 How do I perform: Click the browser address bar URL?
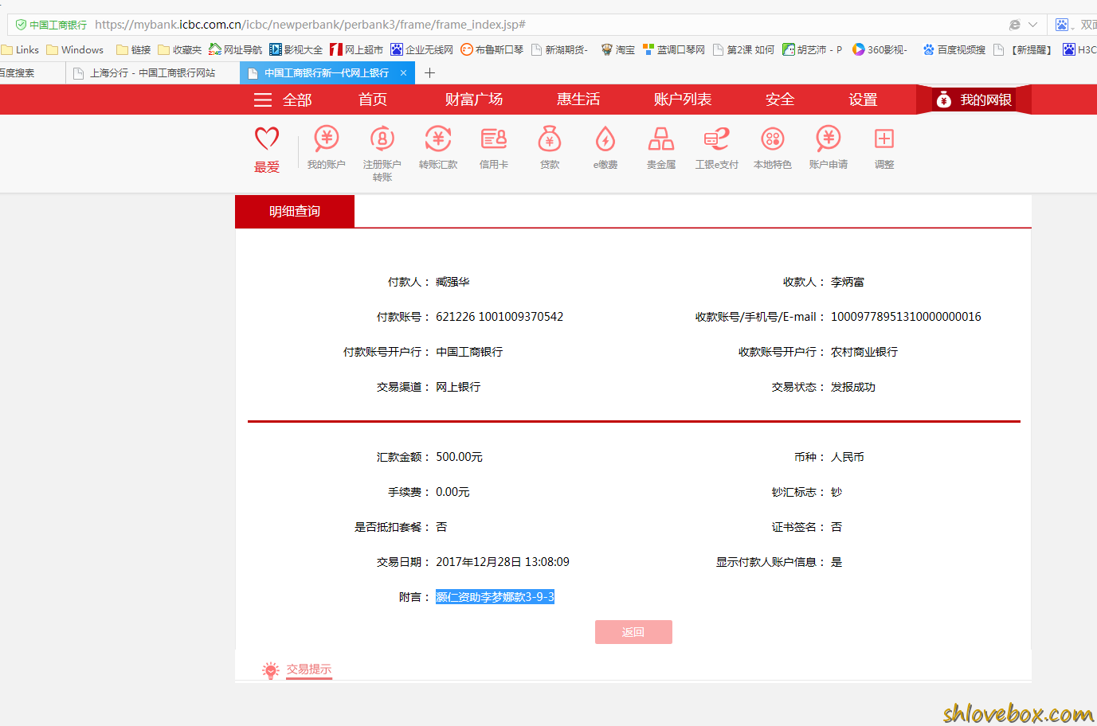[310, 25]
